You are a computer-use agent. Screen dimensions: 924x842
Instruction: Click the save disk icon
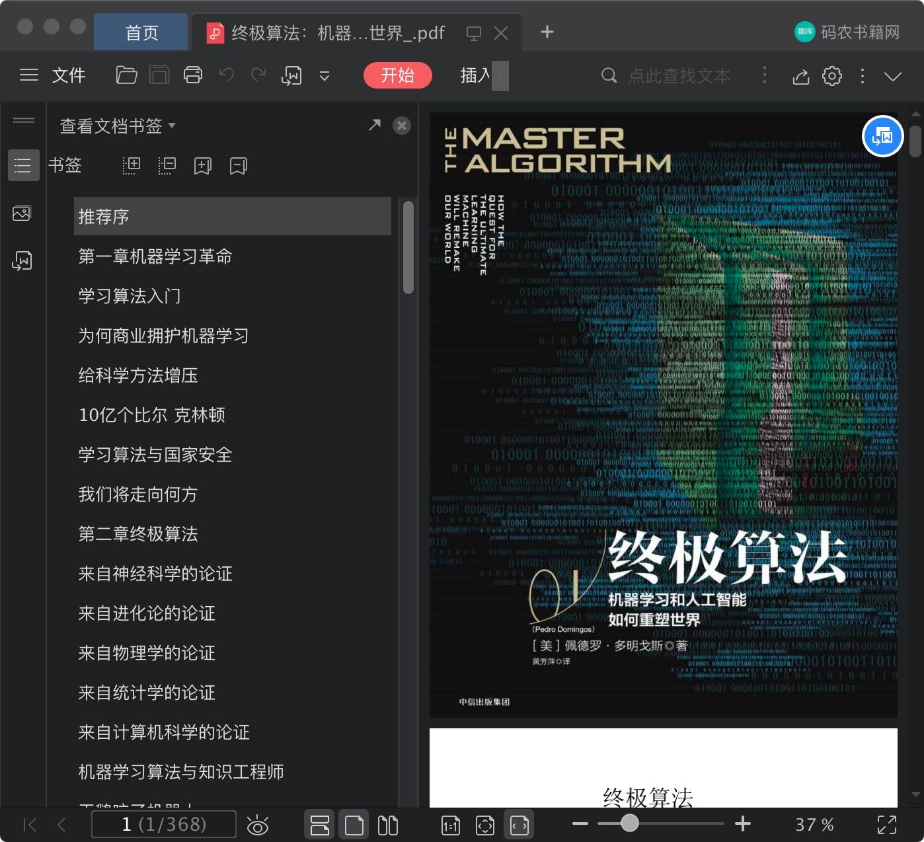click(159, 75)
